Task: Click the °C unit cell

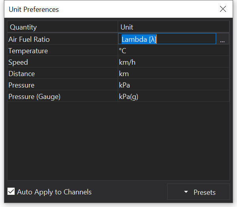Action: point(173,51)
